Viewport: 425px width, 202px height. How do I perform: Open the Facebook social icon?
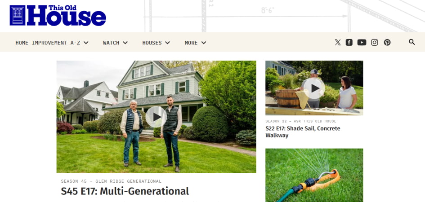click(x=349, y=43)
